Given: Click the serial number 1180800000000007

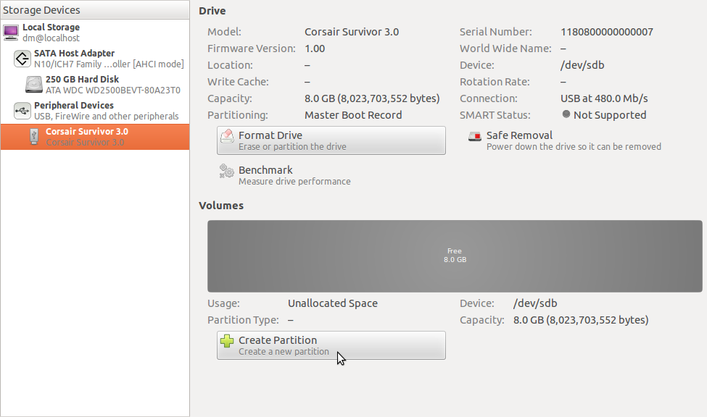Looking at the screenshot, I should [606, 32].
